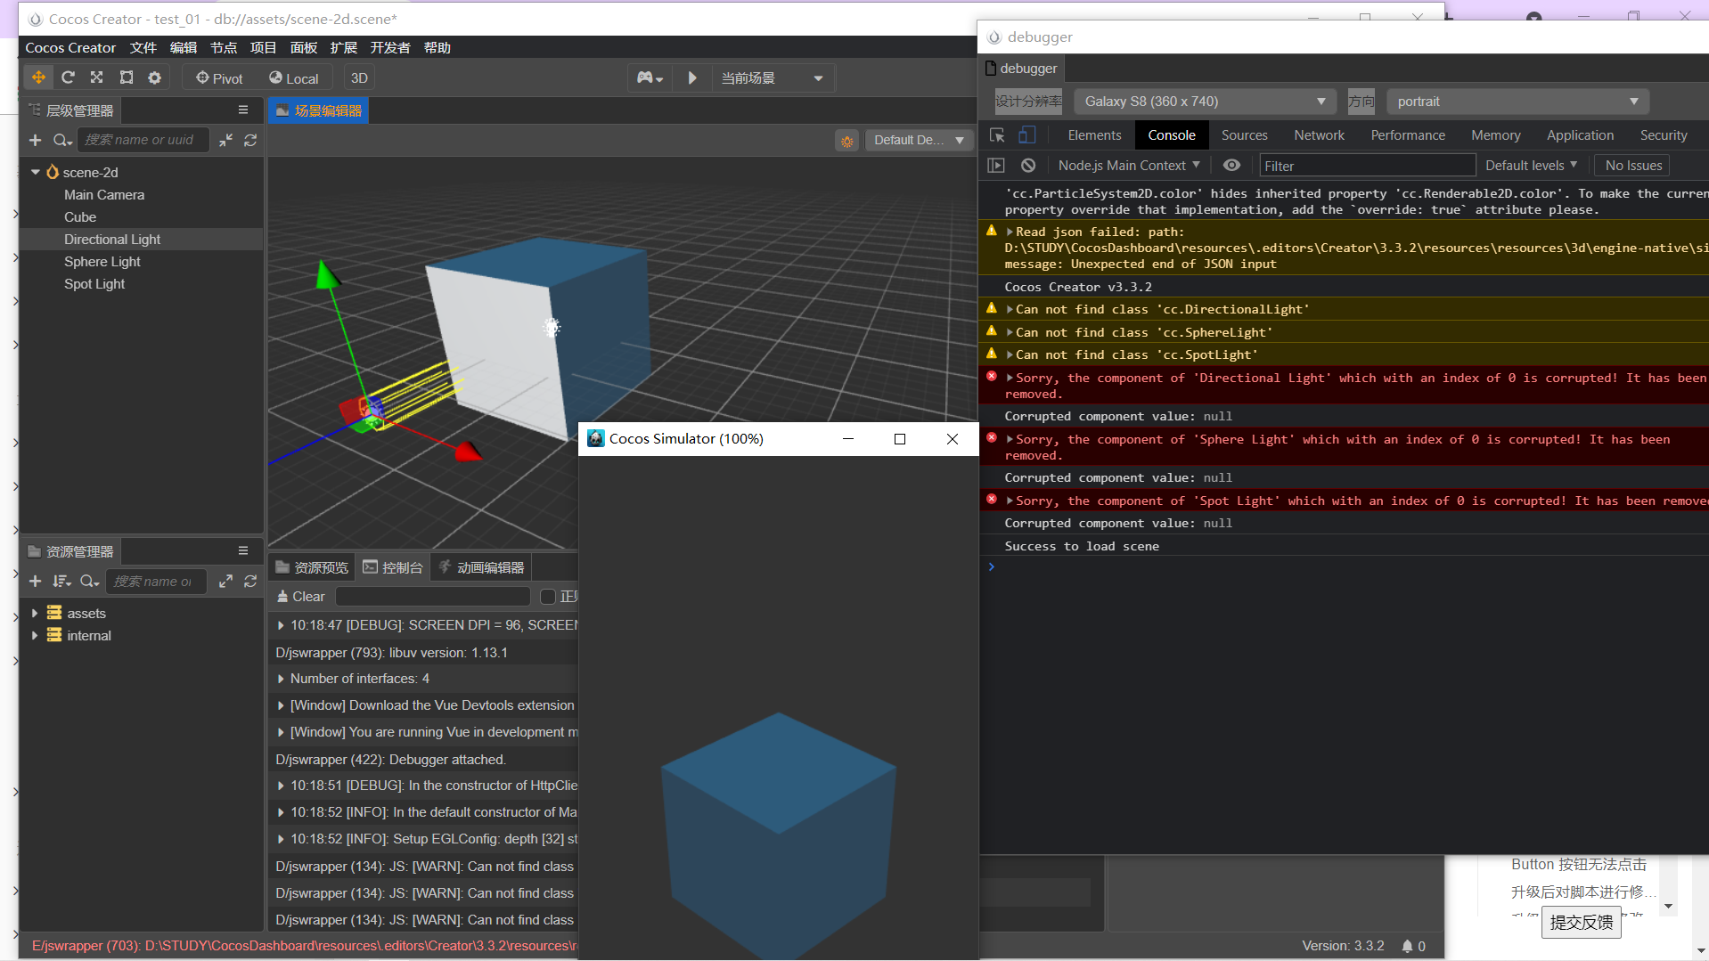Refresh the hierarchy panel
This screenshot has width=1709, height=961.
[x=250, y=140]
